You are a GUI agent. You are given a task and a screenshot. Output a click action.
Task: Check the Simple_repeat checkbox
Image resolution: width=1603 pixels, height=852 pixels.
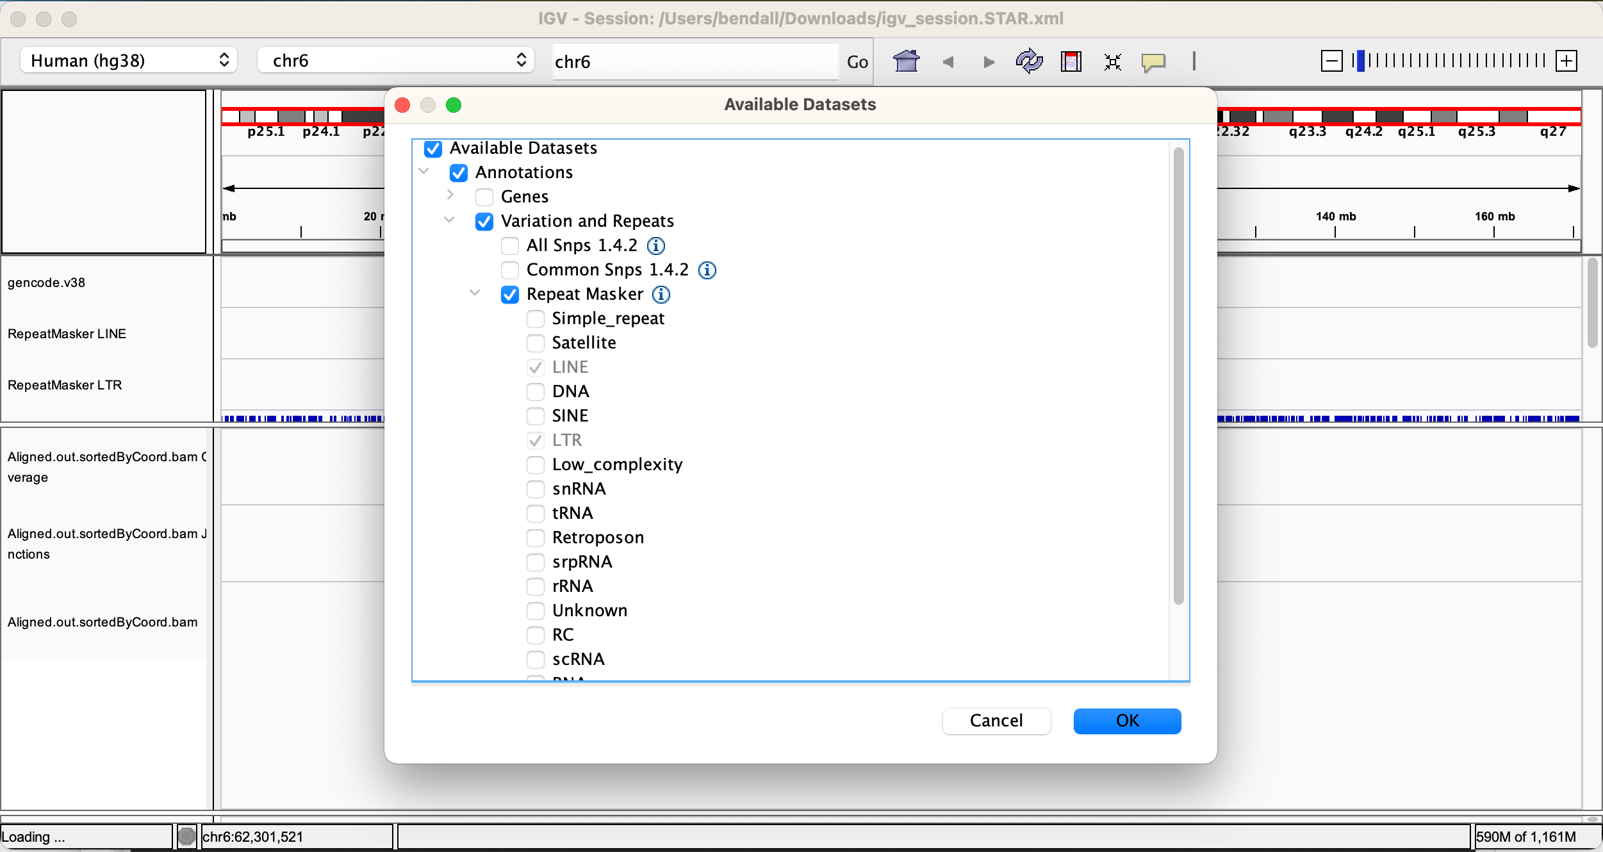(536, 319)
